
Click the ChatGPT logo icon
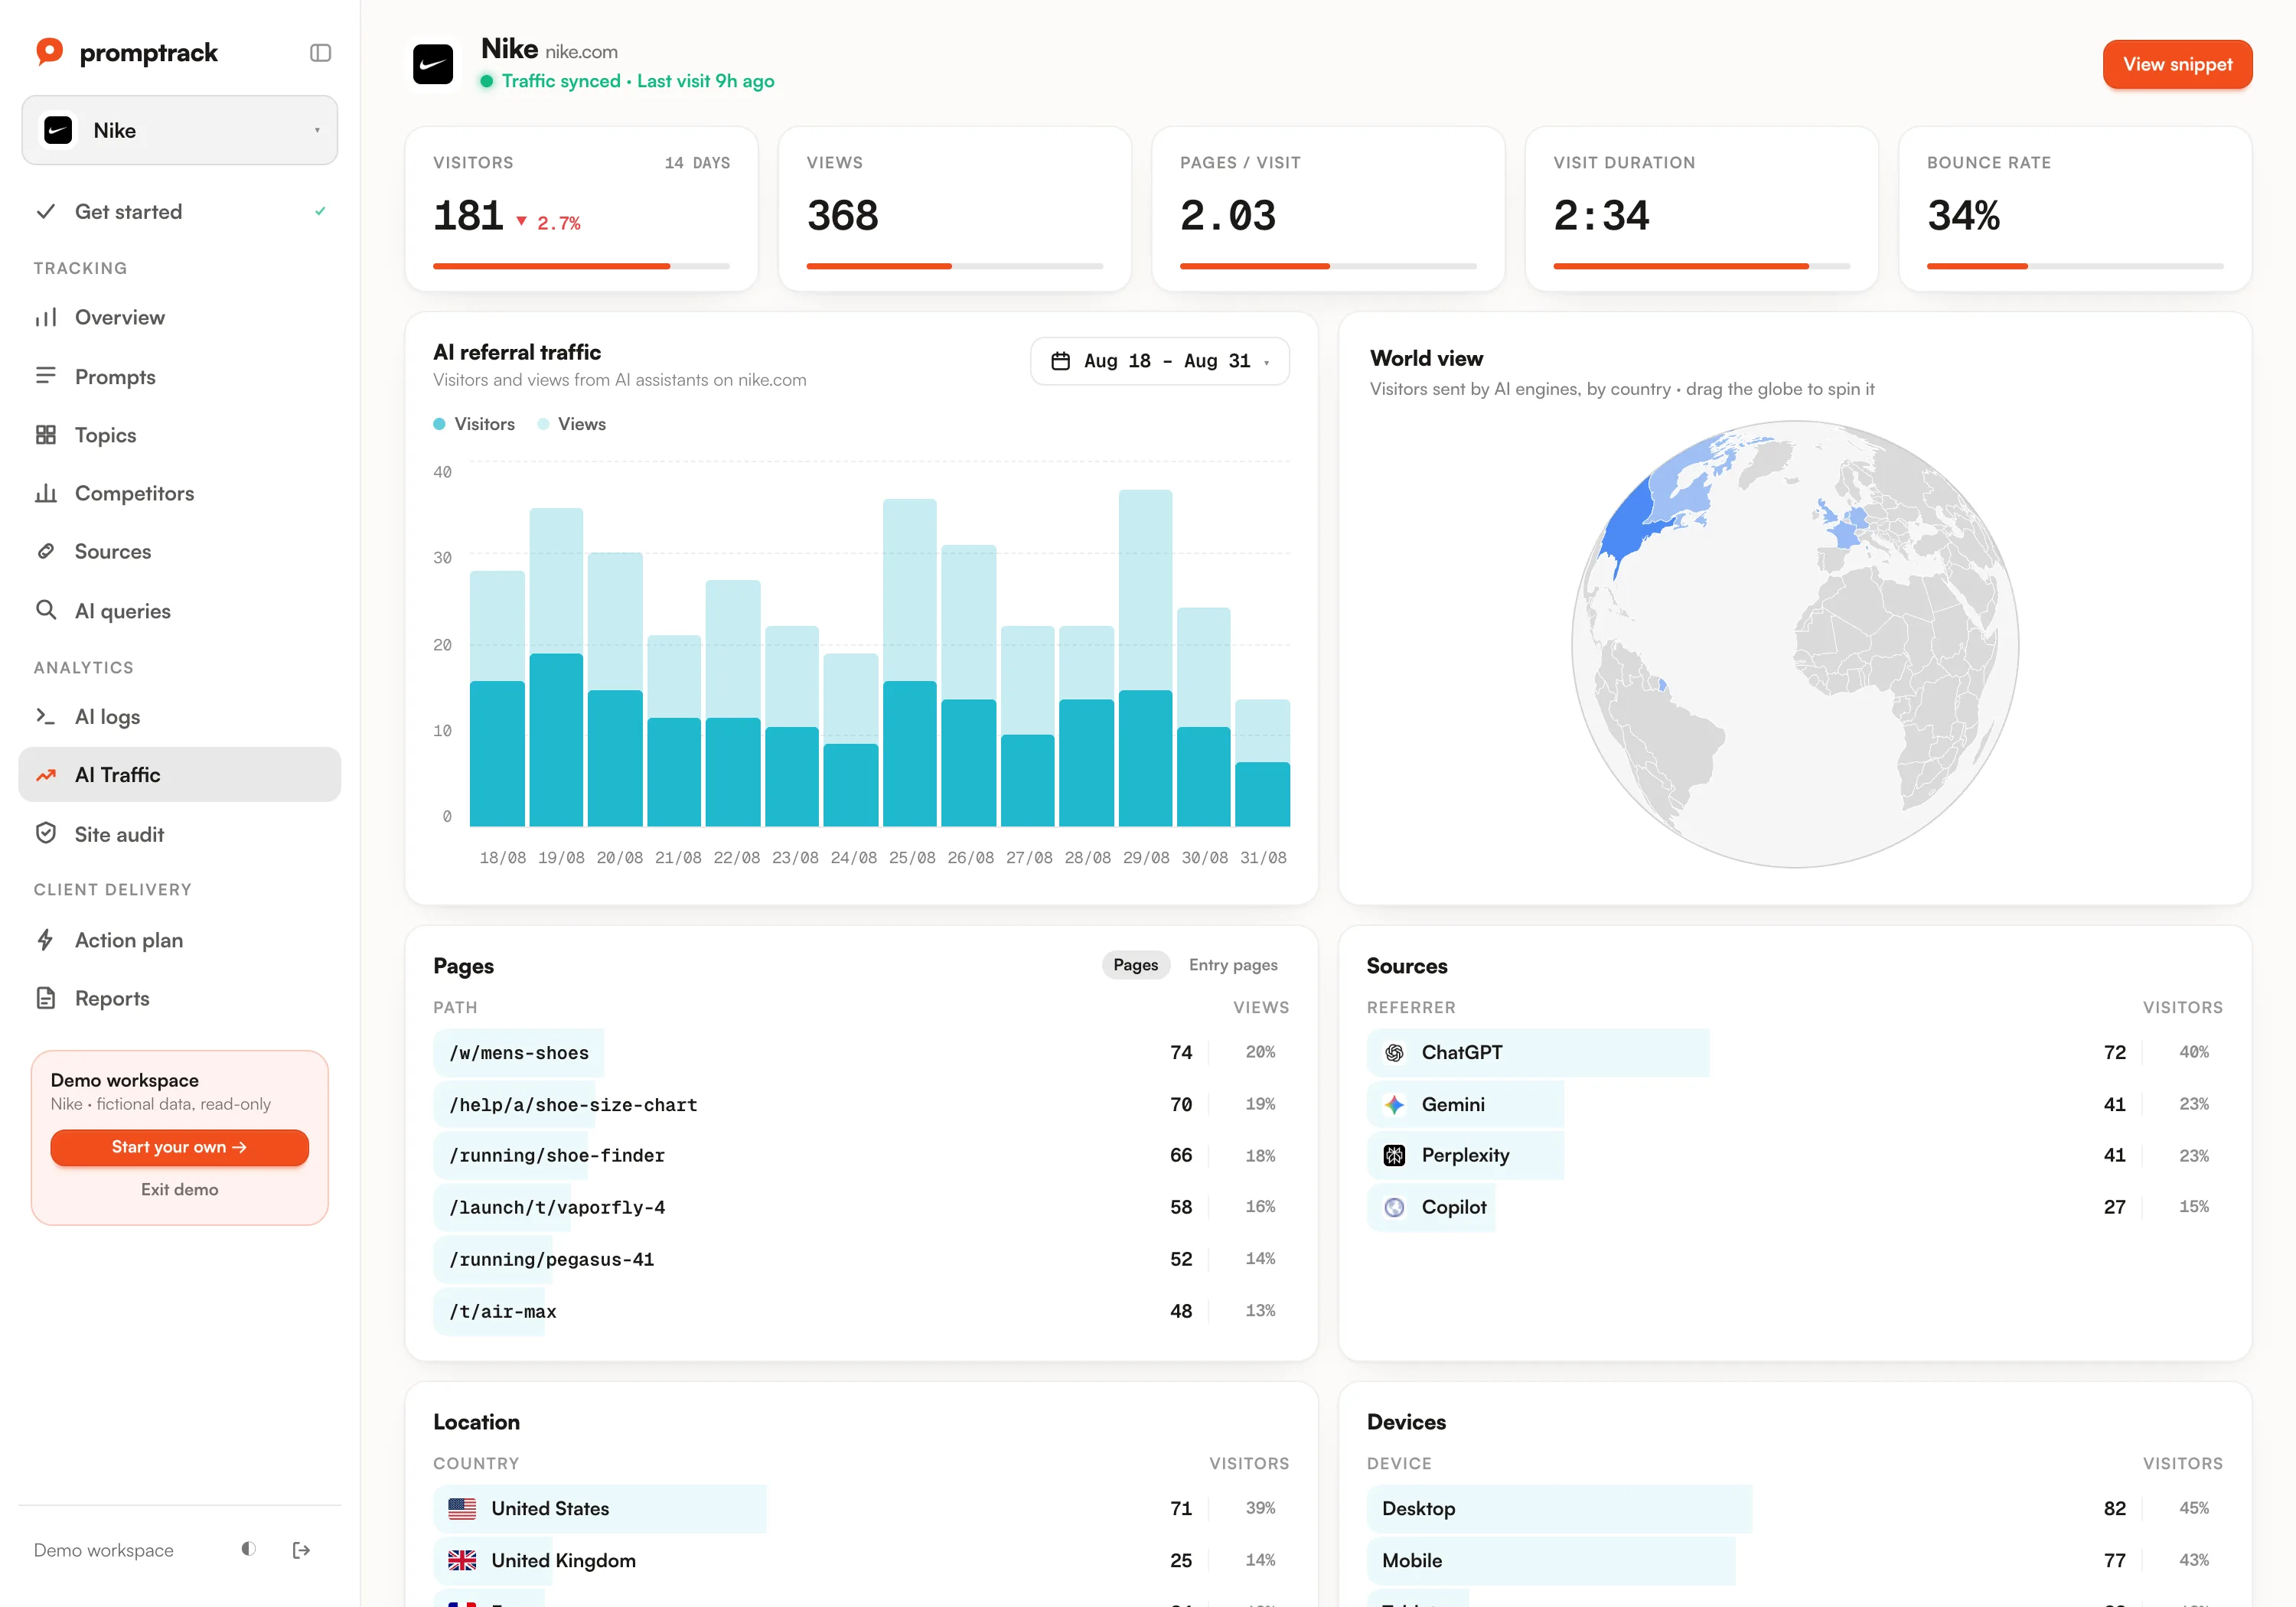(1394, 1053)
